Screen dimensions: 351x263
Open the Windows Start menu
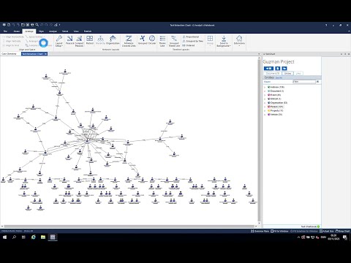(4, 237)
